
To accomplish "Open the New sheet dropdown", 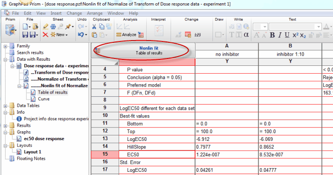I will pos(59,35).
